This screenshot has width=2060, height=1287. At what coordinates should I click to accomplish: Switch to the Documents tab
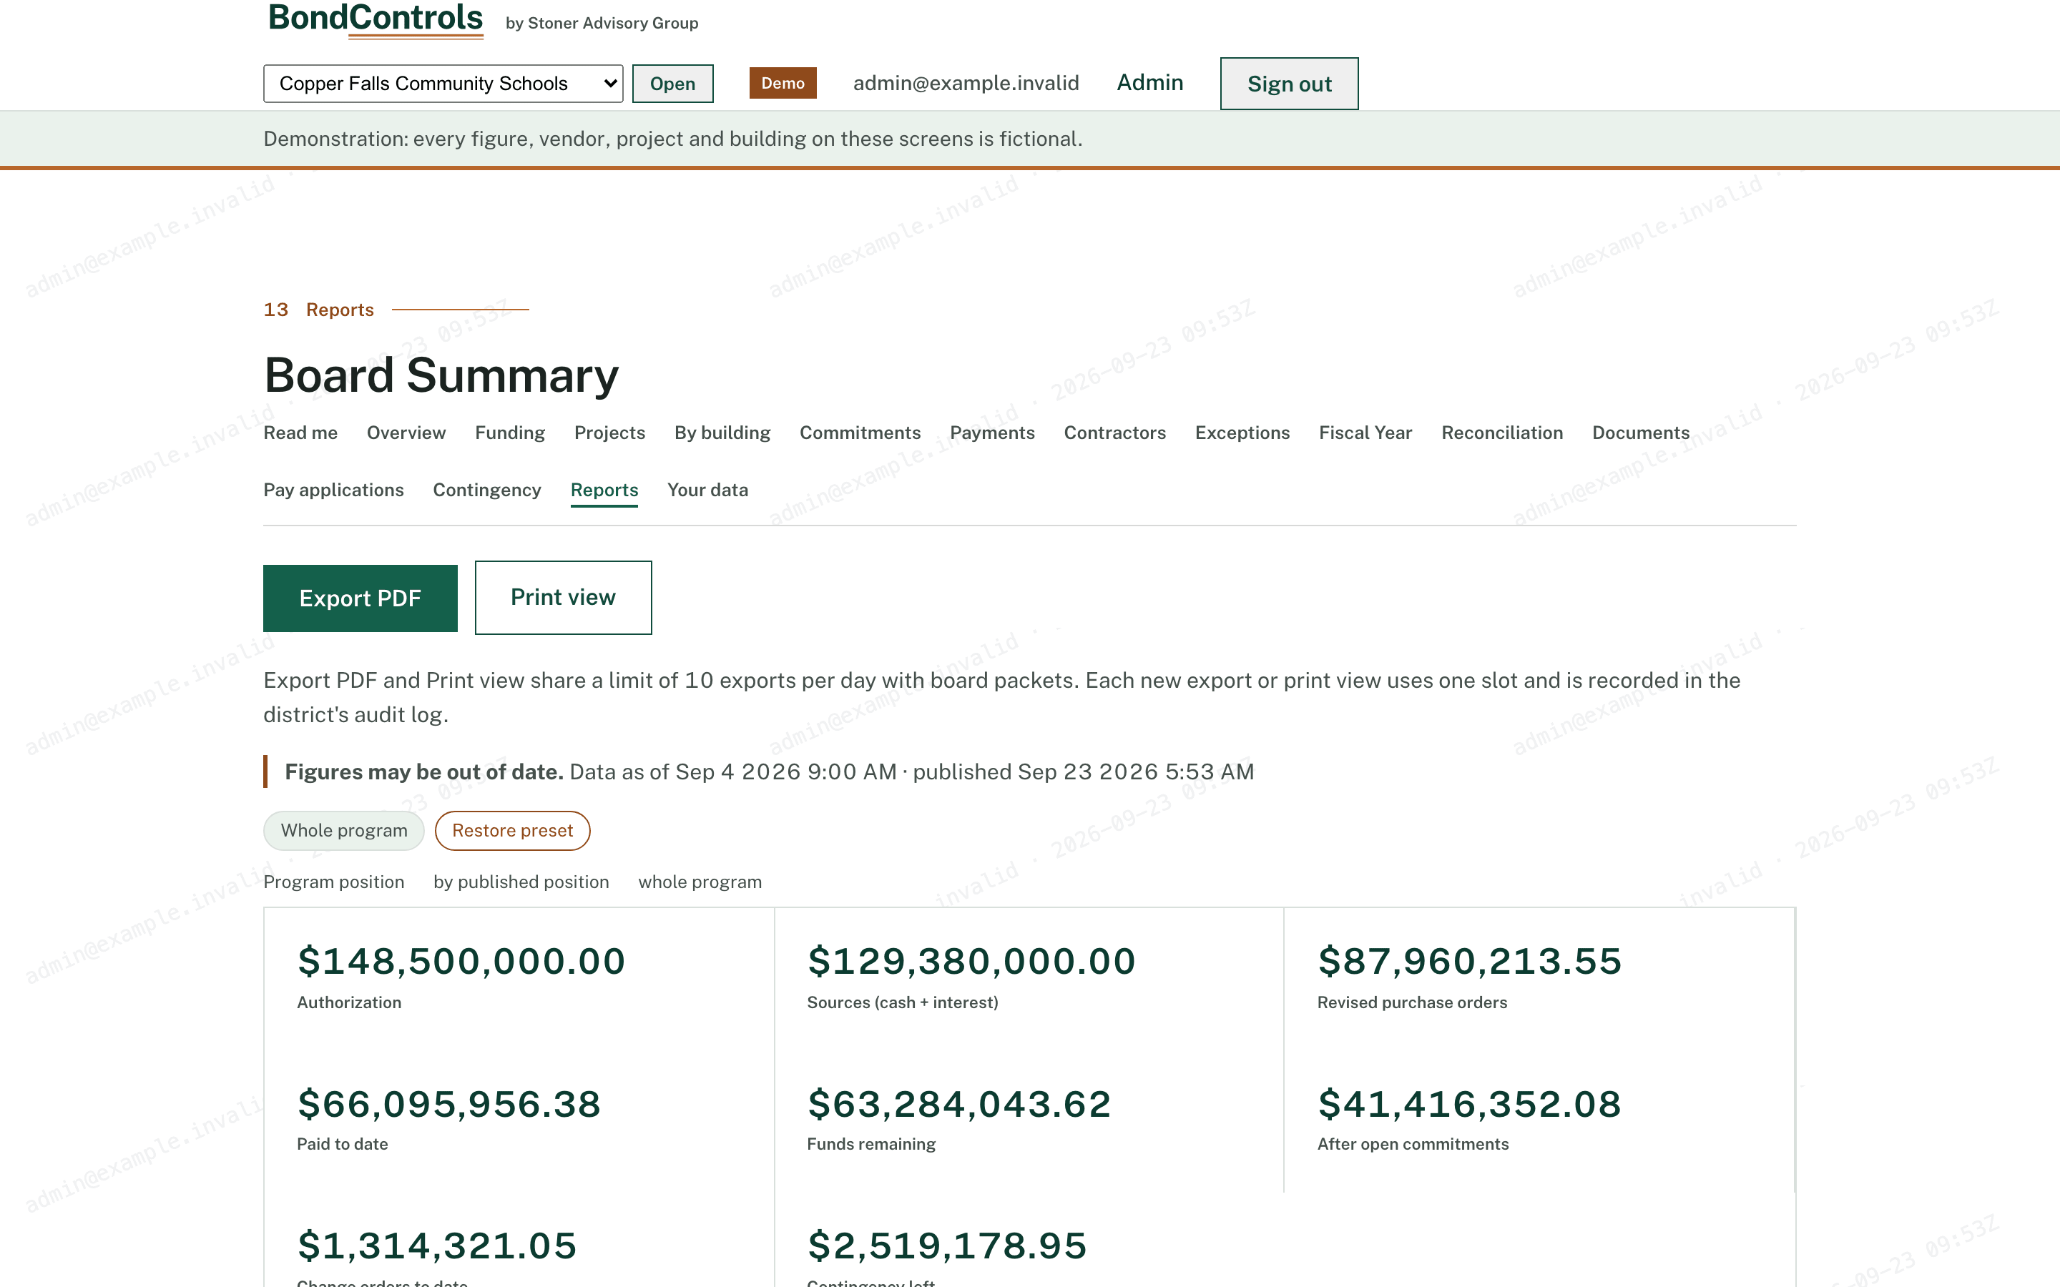1641,433
